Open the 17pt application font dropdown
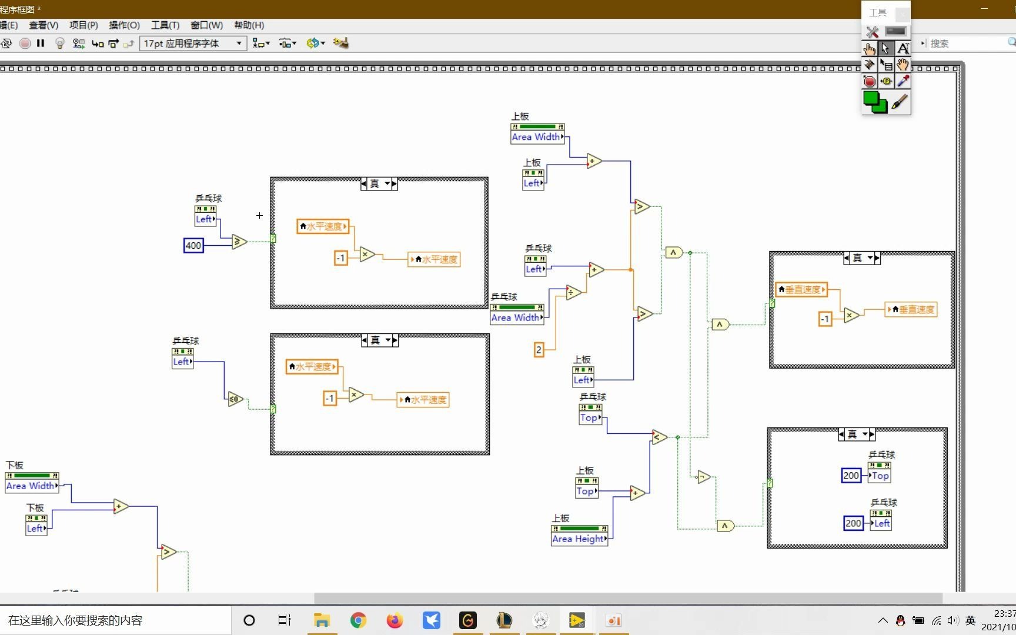 193,43
